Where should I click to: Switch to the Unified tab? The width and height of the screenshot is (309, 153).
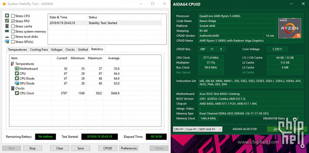(x=83, y=50)
